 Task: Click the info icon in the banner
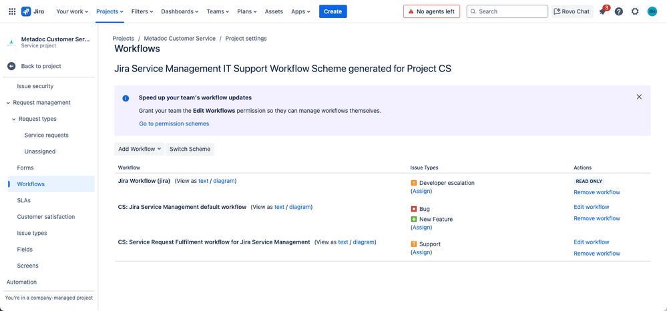126,98
